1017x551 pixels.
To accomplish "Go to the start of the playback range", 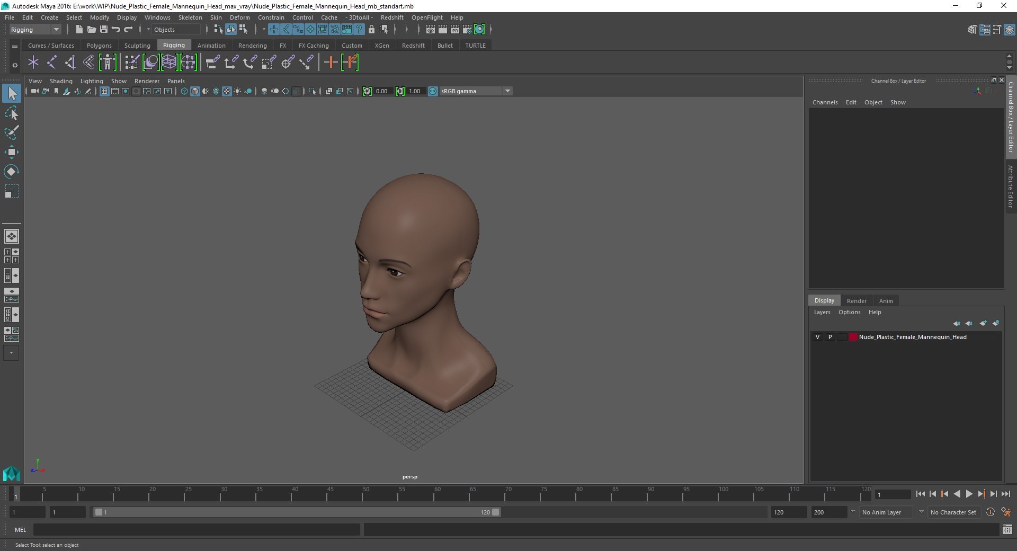I will 920,494.
